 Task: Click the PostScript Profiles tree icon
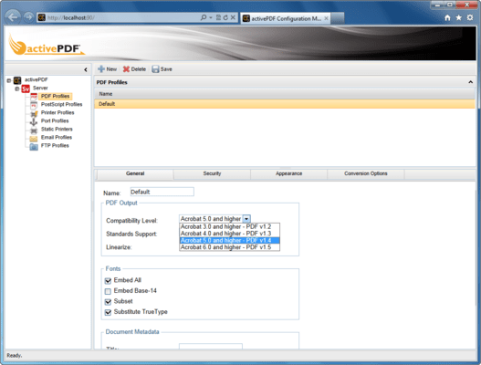pyautogui.click(x=34, y=105)
